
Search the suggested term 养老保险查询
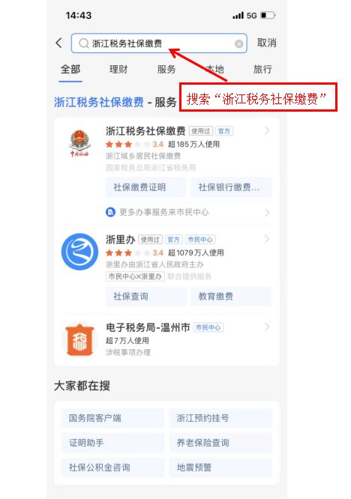[x=220, y=443]
